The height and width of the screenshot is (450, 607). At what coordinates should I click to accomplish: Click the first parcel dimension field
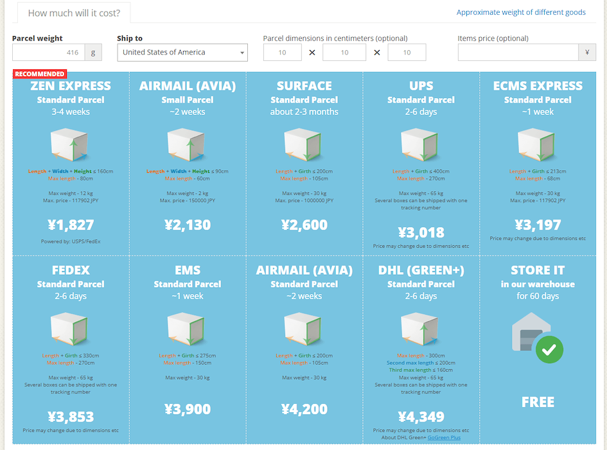(x=282, y=53)
